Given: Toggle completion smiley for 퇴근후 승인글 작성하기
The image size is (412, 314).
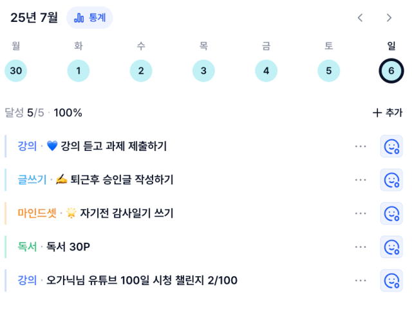Looking at the screenshot, I should click(391, 180).
